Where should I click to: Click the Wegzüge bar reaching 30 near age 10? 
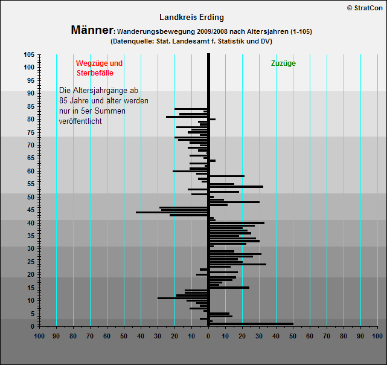(x=182, y=298)
